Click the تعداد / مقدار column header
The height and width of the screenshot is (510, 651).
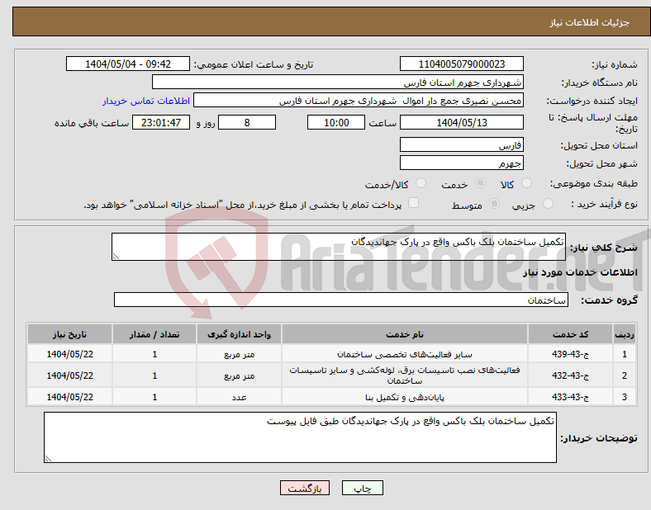click(154, 334)
